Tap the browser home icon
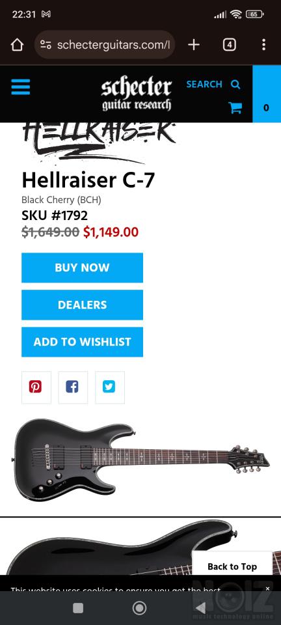This screenshot has height=625, width=281. (x=17, y=45)
